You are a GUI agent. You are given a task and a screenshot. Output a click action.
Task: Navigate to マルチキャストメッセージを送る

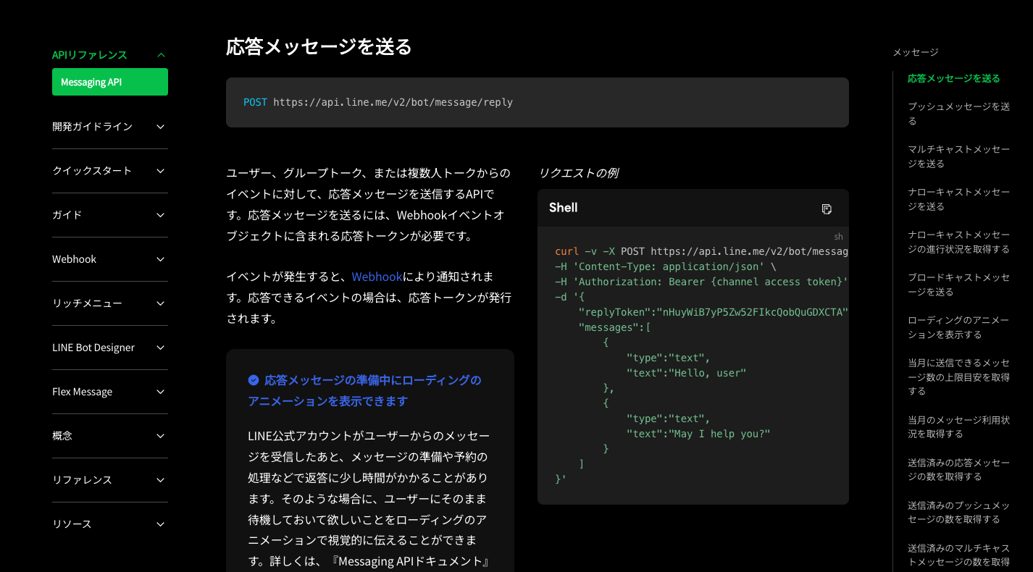[x=958, y=156]
